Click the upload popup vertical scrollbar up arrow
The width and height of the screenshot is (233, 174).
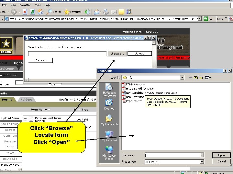(x=154, y=43)
